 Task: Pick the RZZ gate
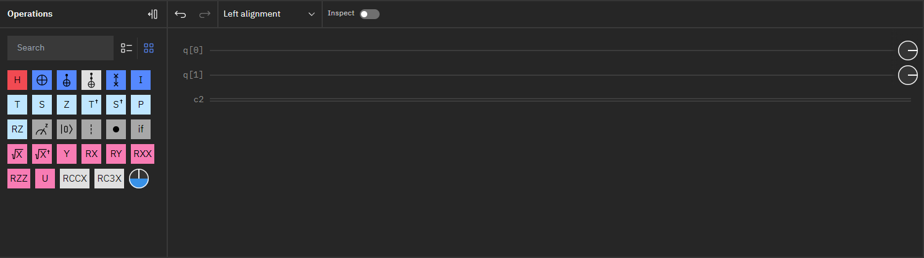[19, 179]
